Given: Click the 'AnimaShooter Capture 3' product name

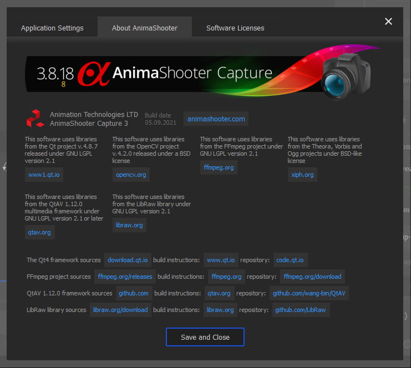Looking at the screenshot, I should [x=89, y=124].
